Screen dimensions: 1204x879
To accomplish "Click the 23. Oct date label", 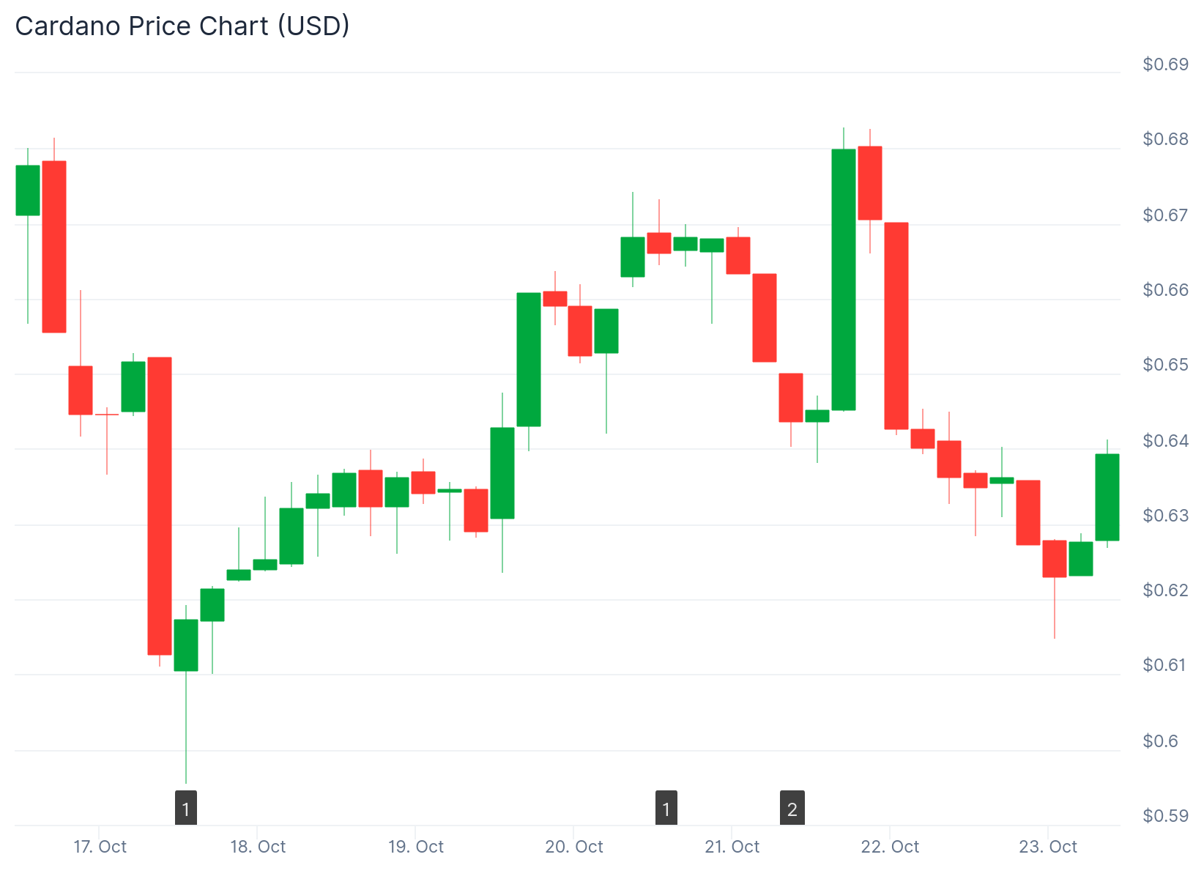I will click(x=1048, y=847).
